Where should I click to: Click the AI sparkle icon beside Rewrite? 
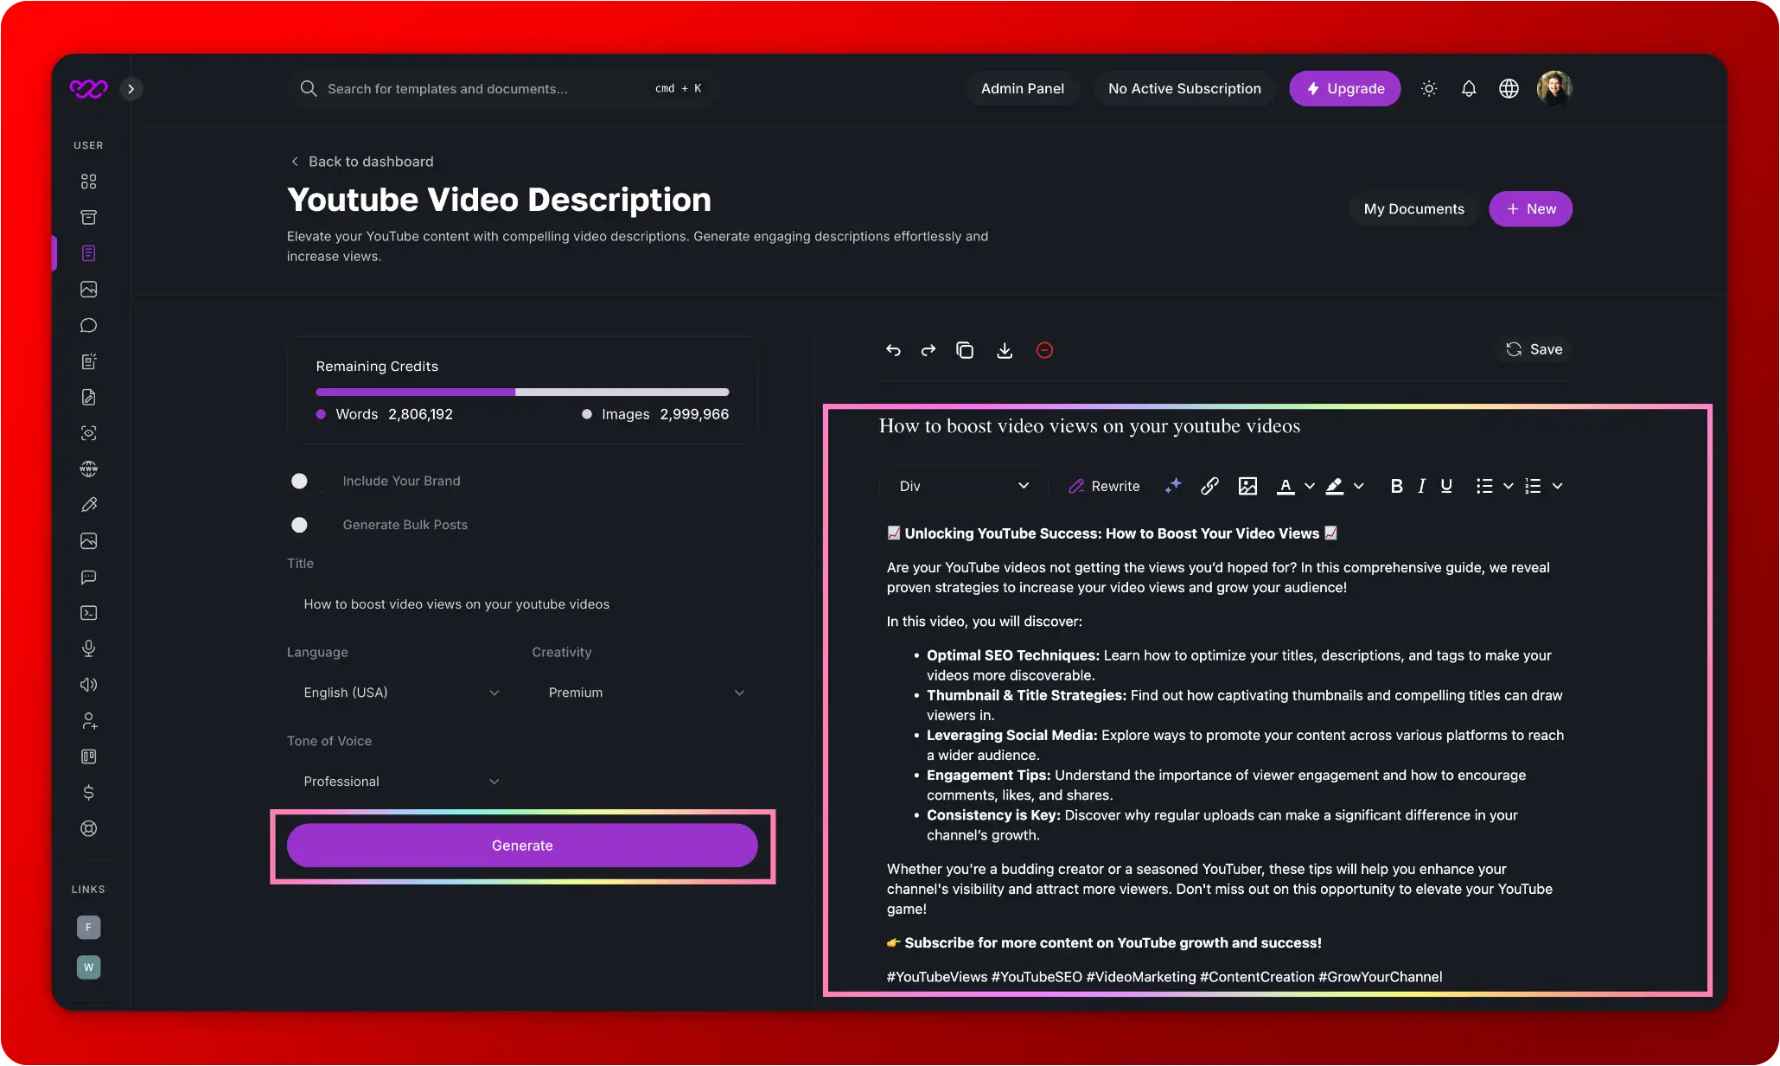pos(1173,486)
